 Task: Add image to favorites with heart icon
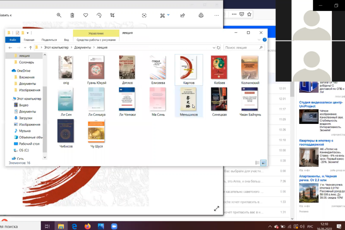click(86, 15)
